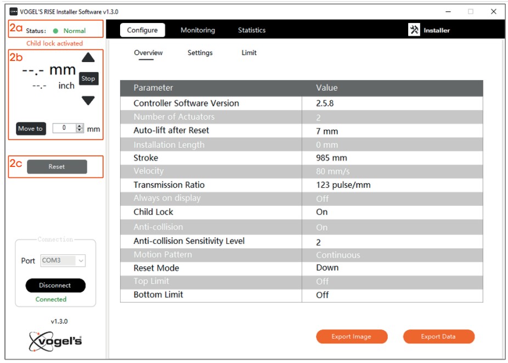The width and height of the screenshot is (508, 363).
Task: Click the Installer tools icon
Action: (x=414, y=30)
